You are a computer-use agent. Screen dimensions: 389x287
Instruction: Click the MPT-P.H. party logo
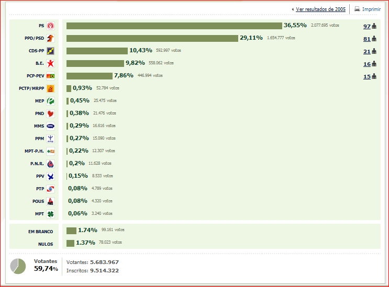[x=51, y=151]
